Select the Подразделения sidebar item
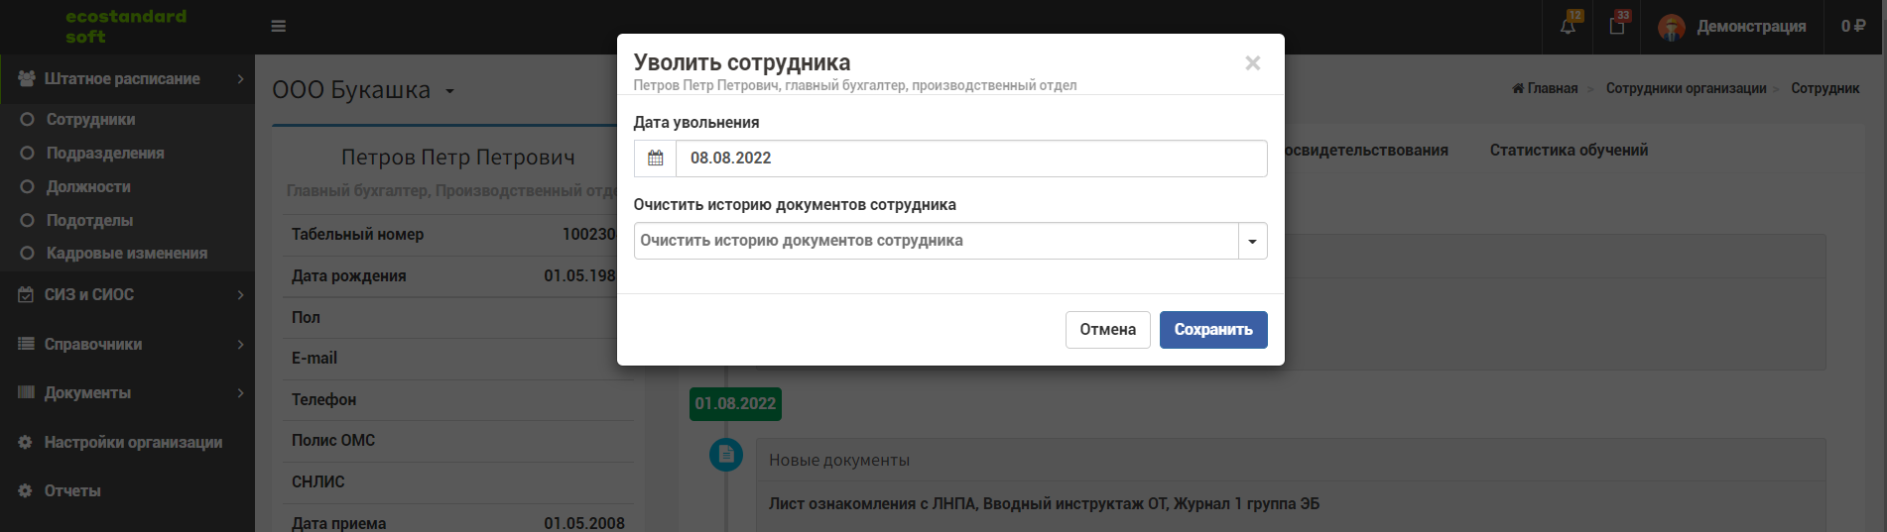The height and width of the screenshot is (532, 1887). tap(105, 153)
